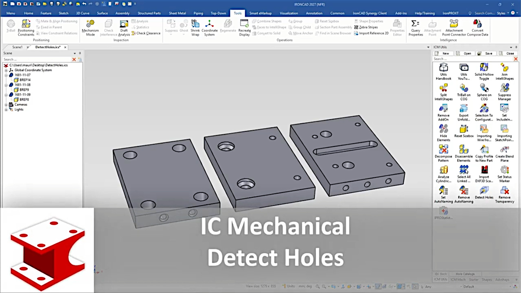Expand the Lights tree node
The image size is (521, 293).
(6, 109)
